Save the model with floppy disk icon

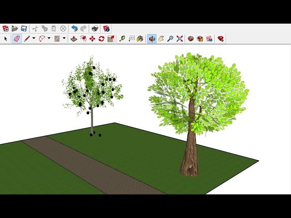pos(24,29)
